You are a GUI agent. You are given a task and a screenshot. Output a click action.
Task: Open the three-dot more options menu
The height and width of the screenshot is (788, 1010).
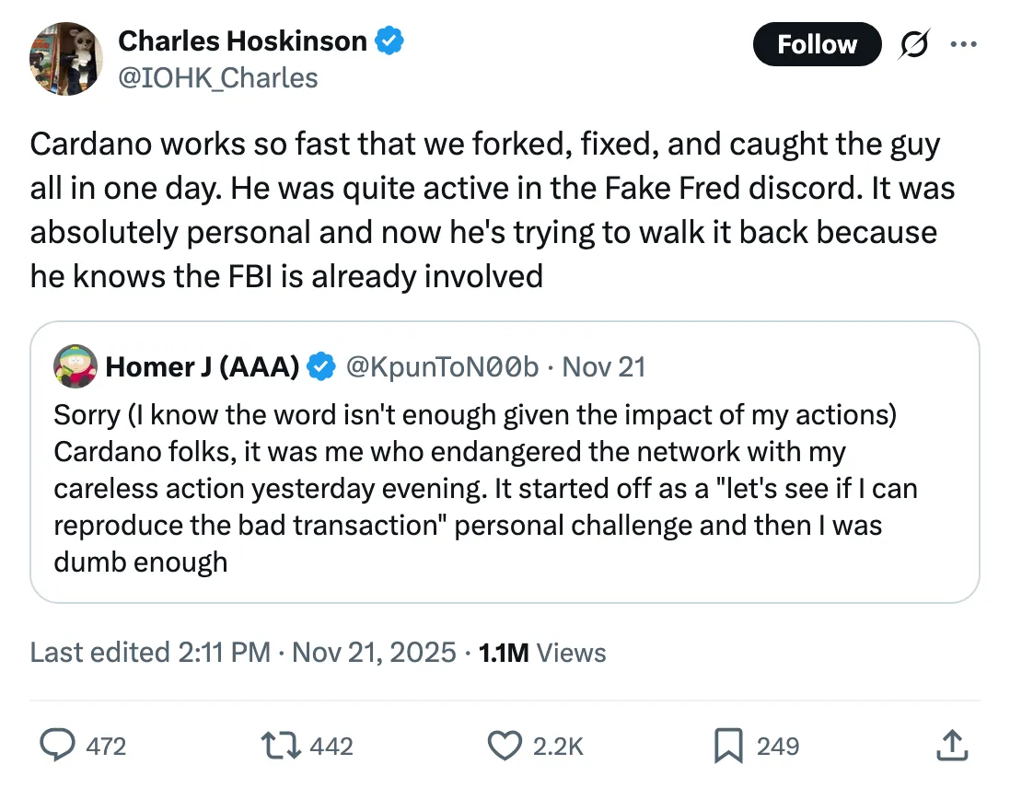(963, 44)
